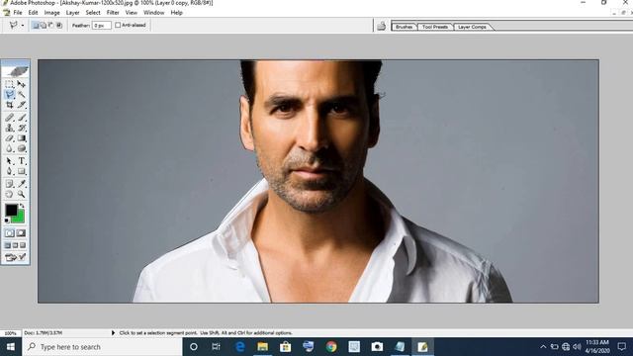Select the Polygonal Lasso tool in toolbox
This screenshot has width=633, height=356.
pyautogui.click(x=10, y=95)
